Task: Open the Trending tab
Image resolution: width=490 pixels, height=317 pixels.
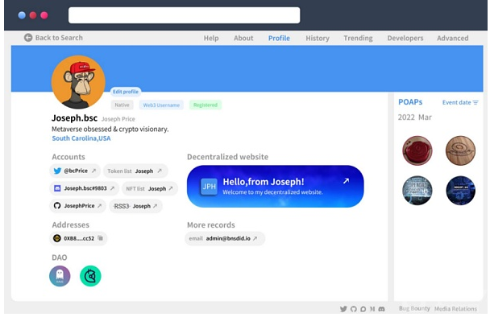Action: pyautogui.click(x=358, y=38)
